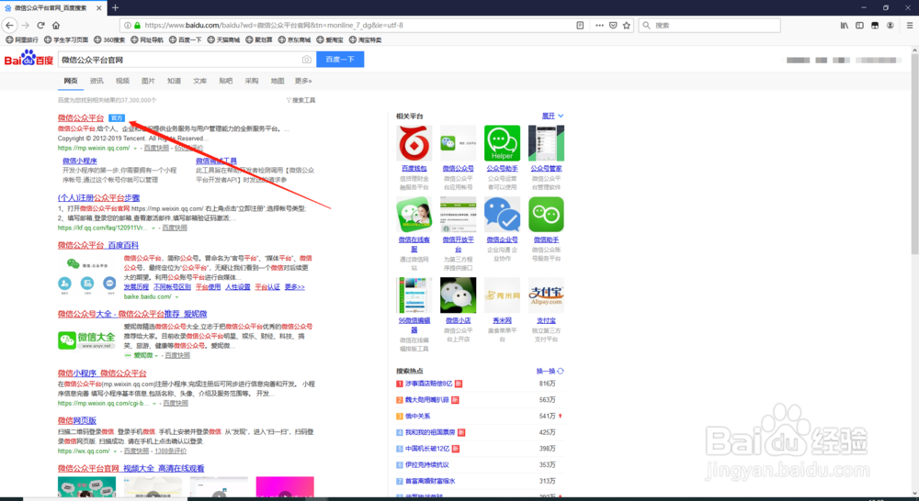
Task: Open the 微信公众平台_百度百科 result
Action: [98, 245]
